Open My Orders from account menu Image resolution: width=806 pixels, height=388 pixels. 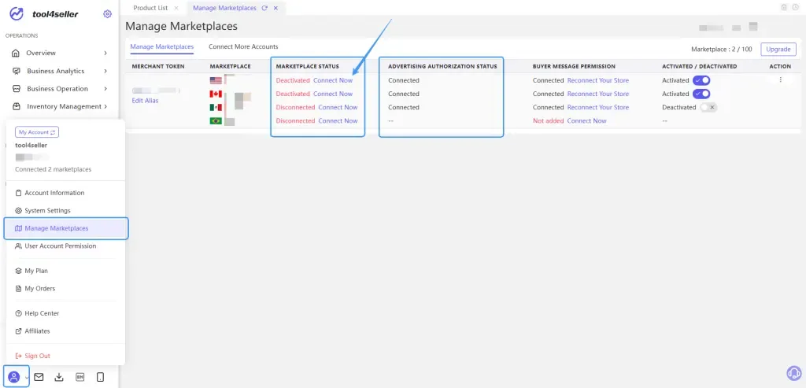[39, 289]
